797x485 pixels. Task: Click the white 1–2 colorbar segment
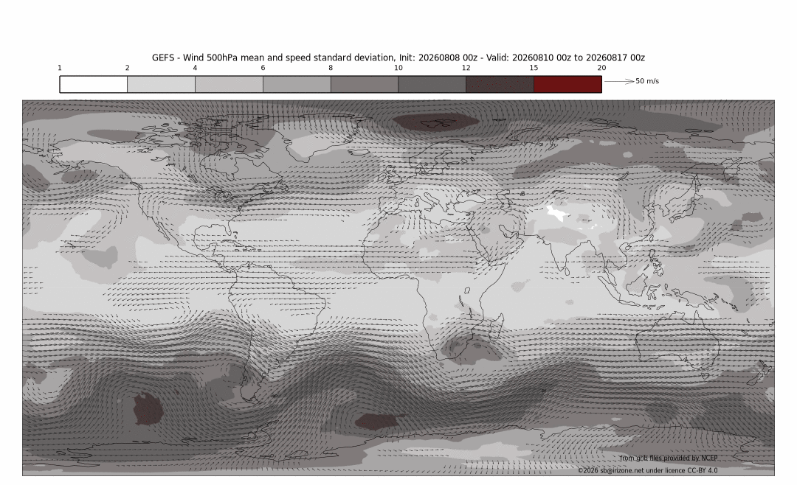(x=94, y=84)
